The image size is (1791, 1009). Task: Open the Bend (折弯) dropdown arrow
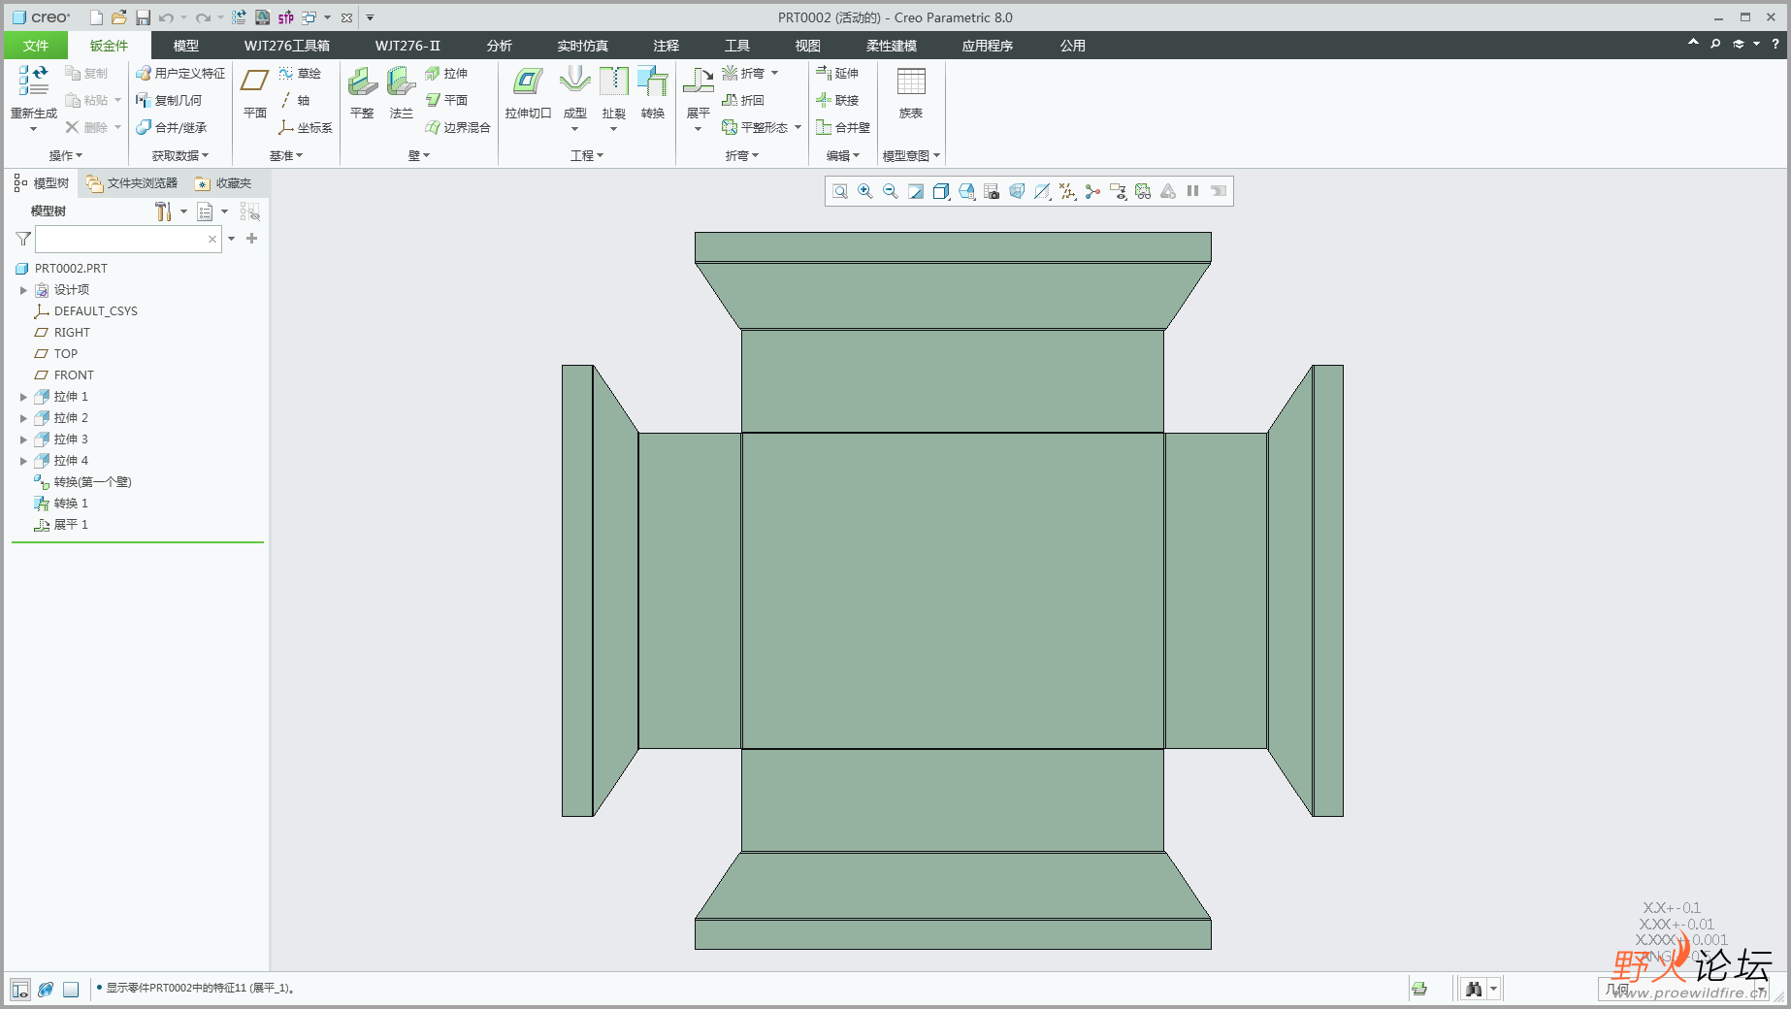[x=774, y=73]
